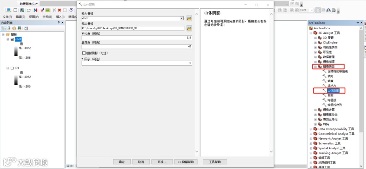Screen dimensions: 366x169
Task: Expand 栅格重分类 toolset
Action: click(316, 114)
